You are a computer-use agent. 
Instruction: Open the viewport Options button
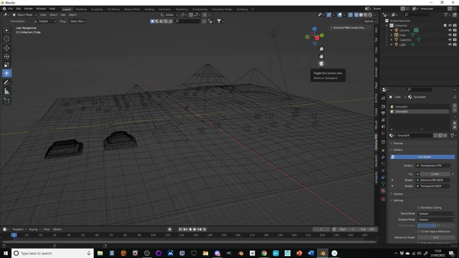pos(370,21)
